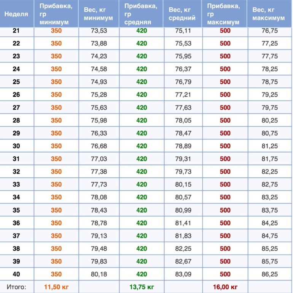The height and width of the screenshot is (293, 293).
Task: Select the week 28 row number
Action: point(16,120)
